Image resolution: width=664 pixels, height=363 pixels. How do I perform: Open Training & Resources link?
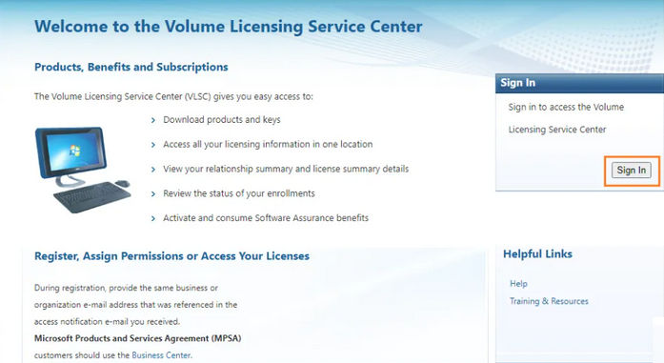pos(549,301)
